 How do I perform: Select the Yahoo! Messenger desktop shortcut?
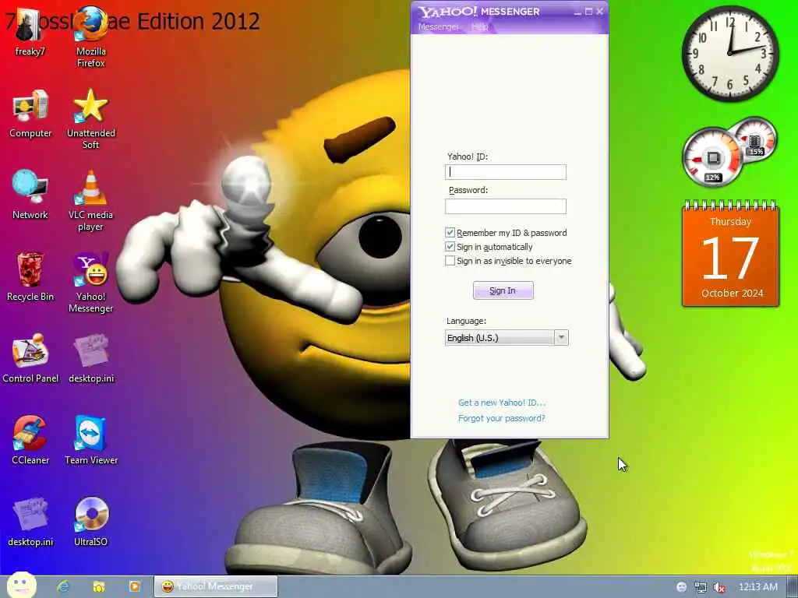(x=91, y=283)
